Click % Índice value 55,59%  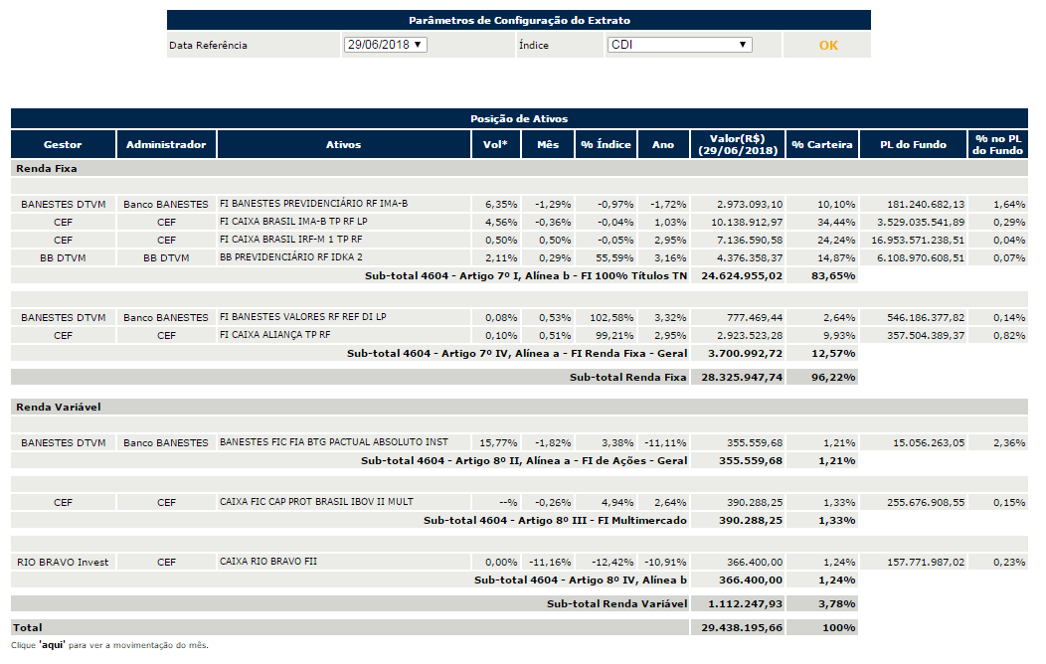tap(614, 258)
